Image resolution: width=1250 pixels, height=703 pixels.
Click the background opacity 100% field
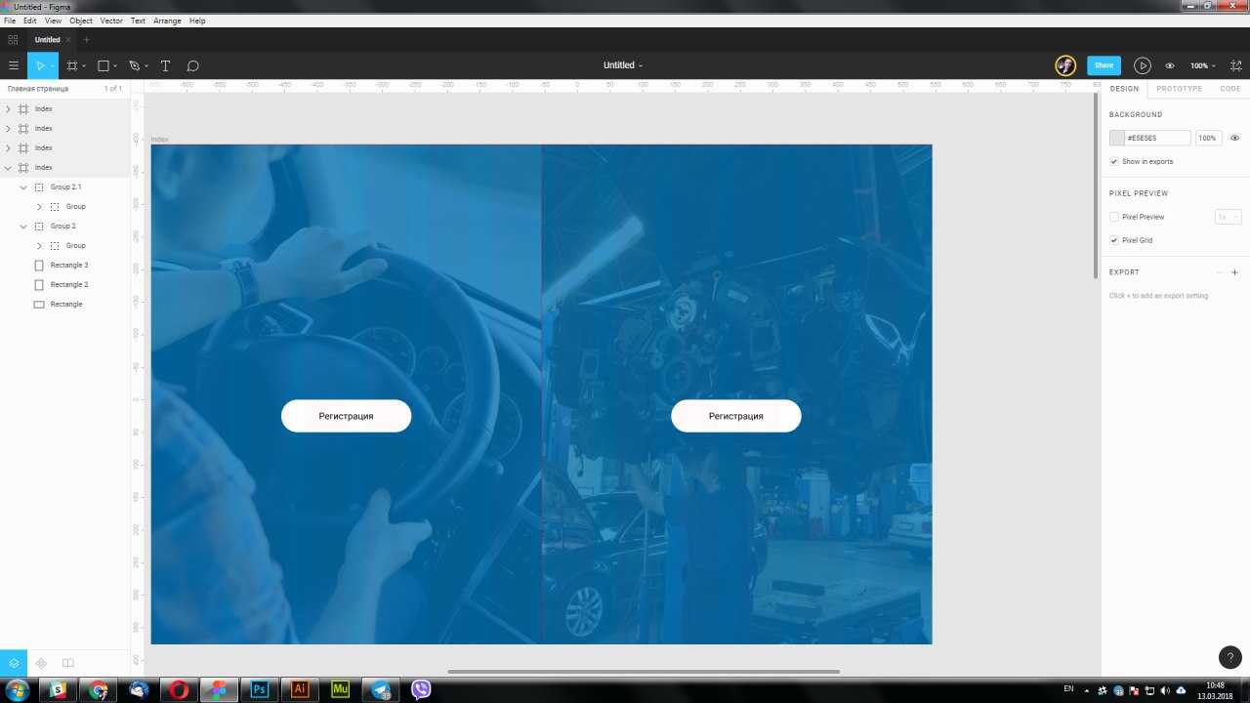pos(1208,139)
